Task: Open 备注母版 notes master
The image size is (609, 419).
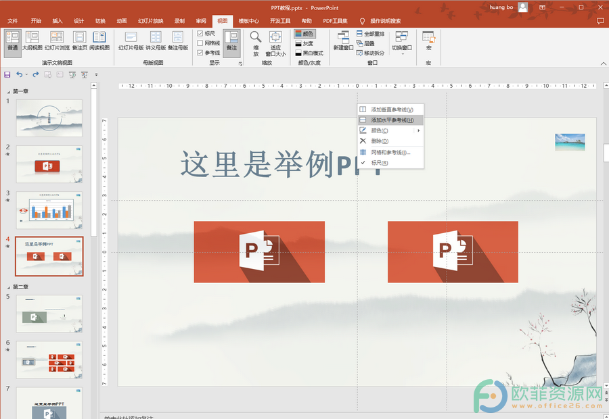Action: click(178, 41)
